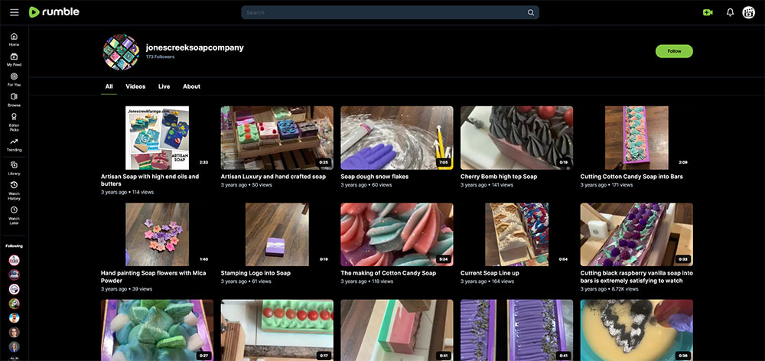The image size is (765, 361).
Task: Open The making of Cotton Candy Soap title
Action: pyautogui.click(x=389, y=273)
